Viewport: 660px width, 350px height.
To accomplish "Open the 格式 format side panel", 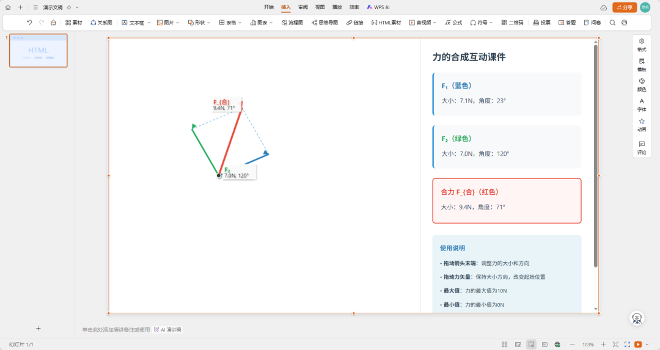I will click(642, 45).
